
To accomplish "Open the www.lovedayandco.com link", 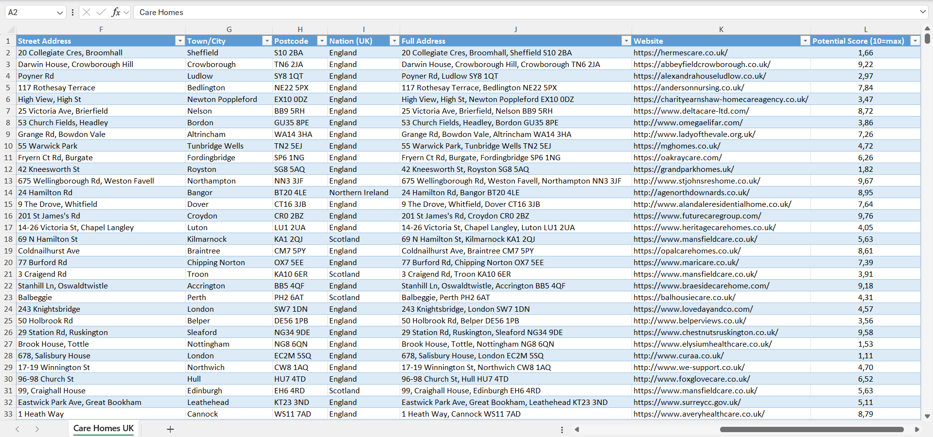I will [693, 309].
